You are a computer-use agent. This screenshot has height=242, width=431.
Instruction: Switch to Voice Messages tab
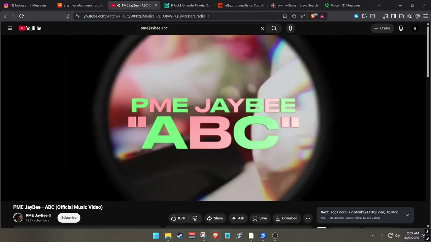pyautogui.click(x=348, y=5)
